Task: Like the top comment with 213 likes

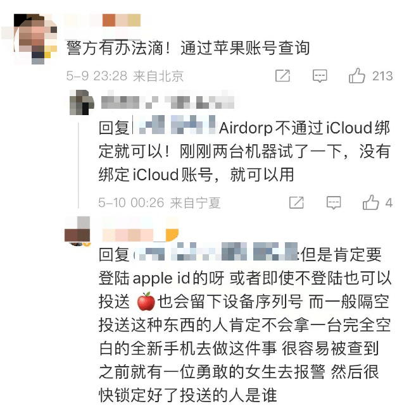Action: tap(356, 76)
